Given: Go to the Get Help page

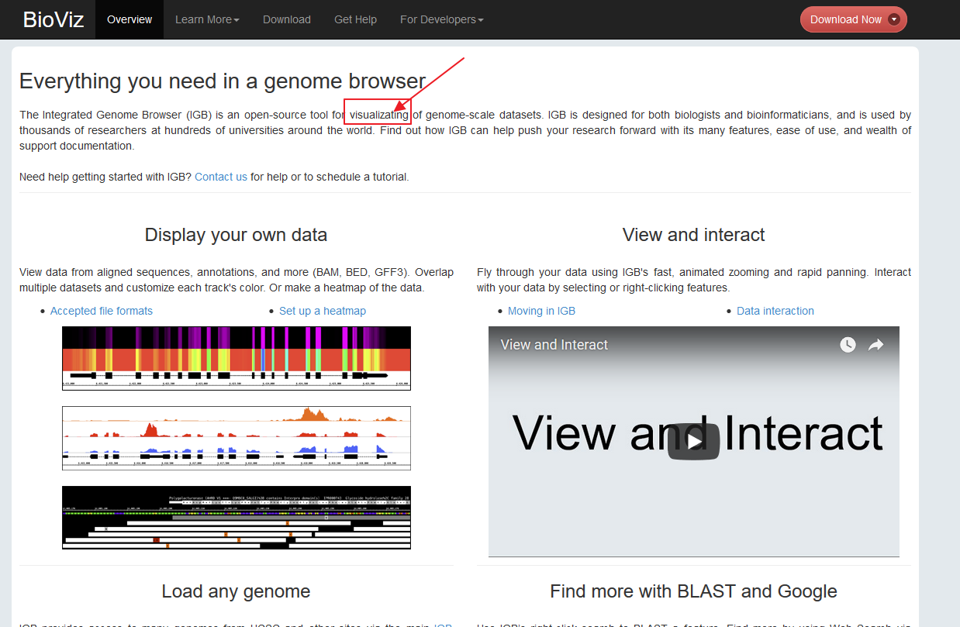Looking at the screenshot, I should coord(355,19).
